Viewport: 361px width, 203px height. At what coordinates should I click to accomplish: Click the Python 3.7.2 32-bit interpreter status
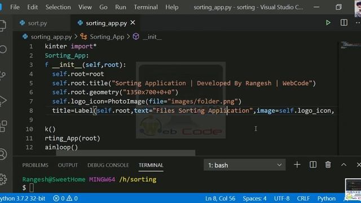tap(23, 198)
